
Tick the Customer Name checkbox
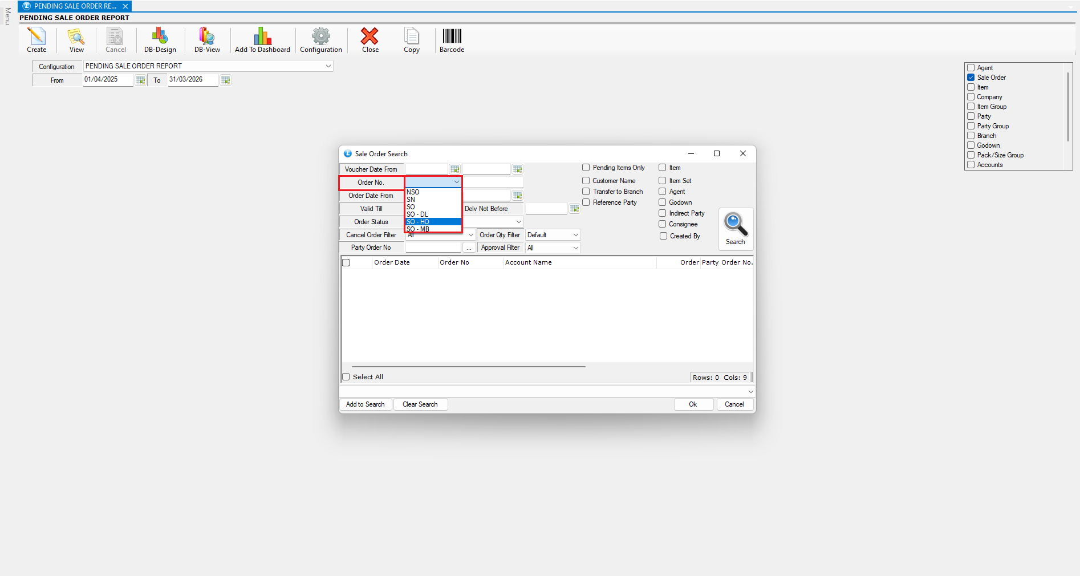tap(586, 181)
